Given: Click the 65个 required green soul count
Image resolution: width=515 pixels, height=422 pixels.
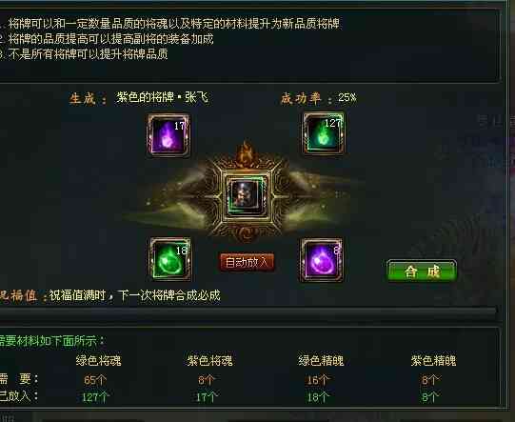Looking at the screenshot, I should click(95, 380).
